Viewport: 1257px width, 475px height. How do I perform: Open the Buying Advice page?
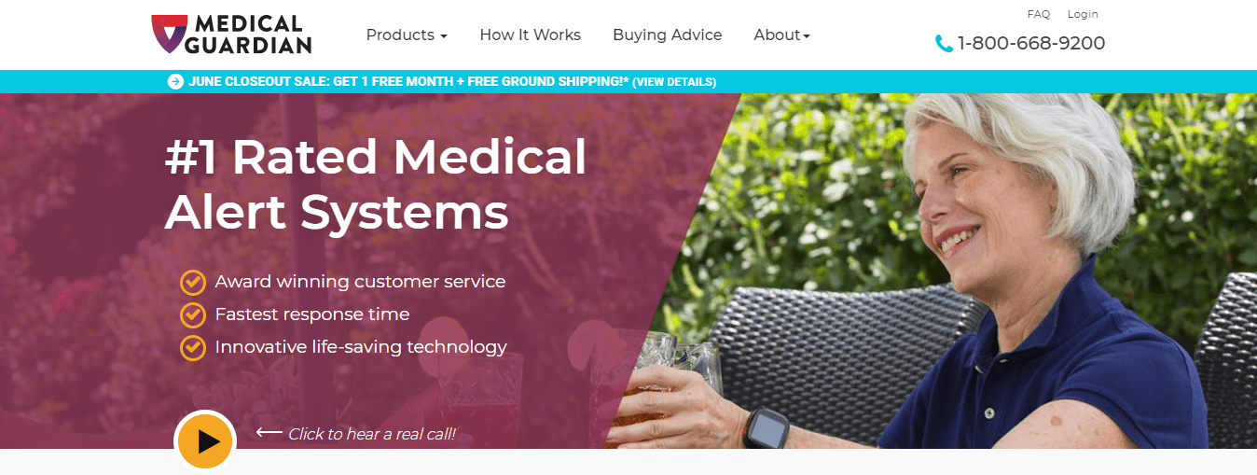click(667, 35)
